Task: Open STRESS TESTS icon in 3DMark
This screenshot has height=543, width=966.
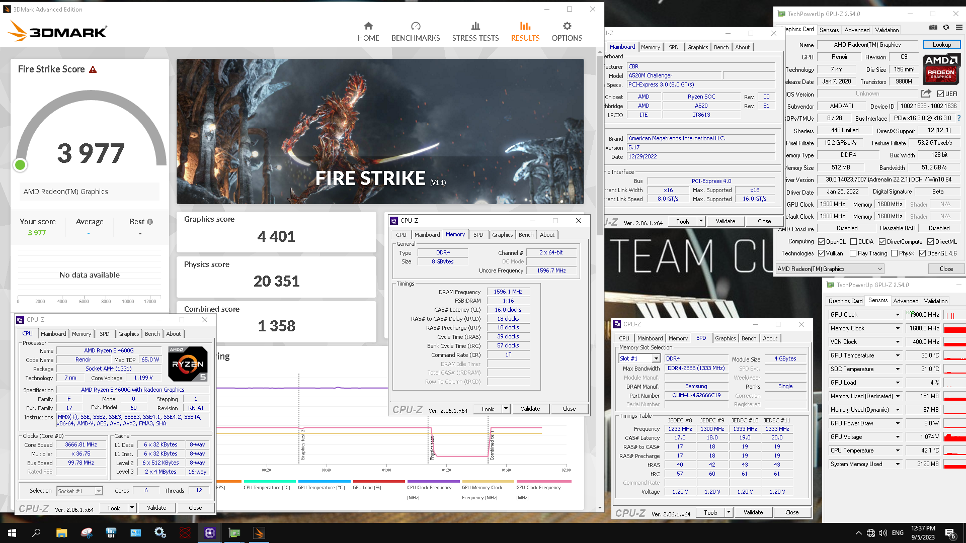Action: click(x=475, y=26)
